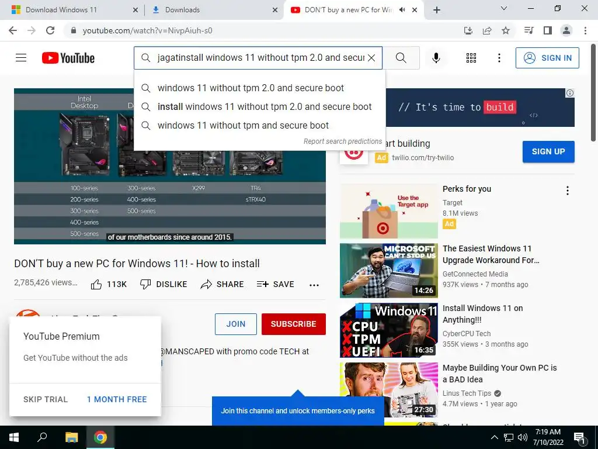
Task: Mute the playing tab via speaker icon
Action: pos(402,10)
